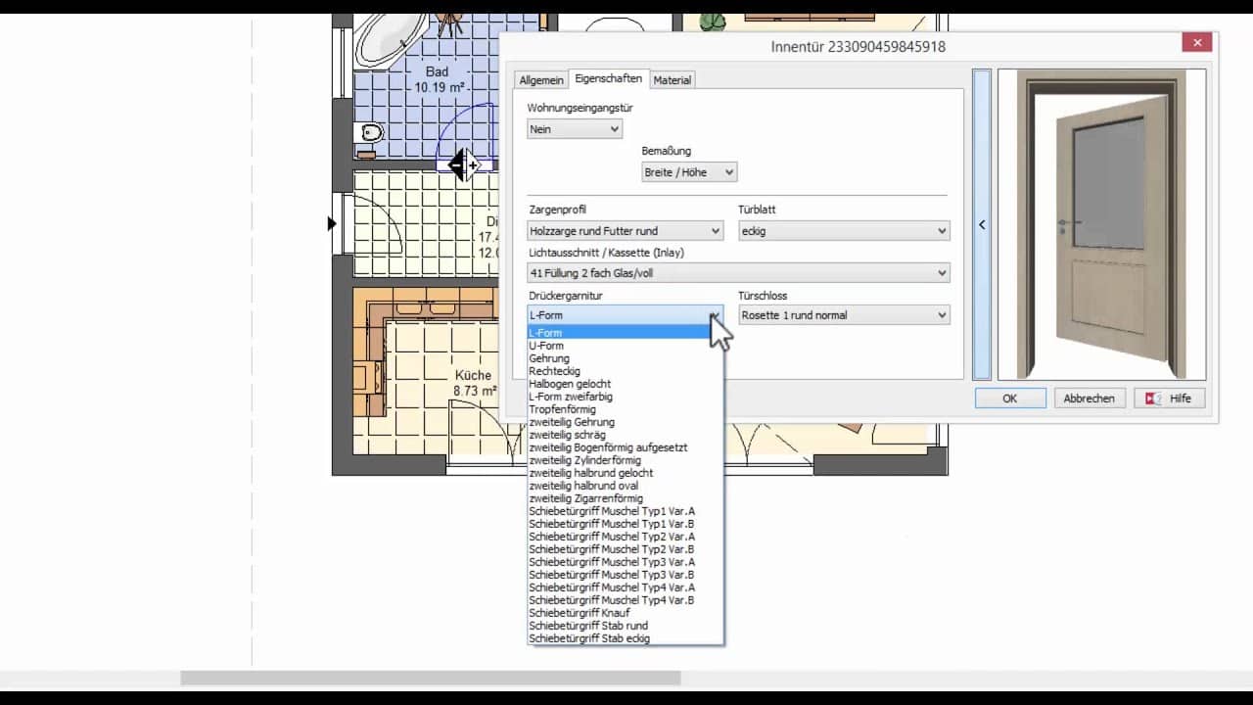Click the bathtub symbol in floor plan

coord(390,39)
